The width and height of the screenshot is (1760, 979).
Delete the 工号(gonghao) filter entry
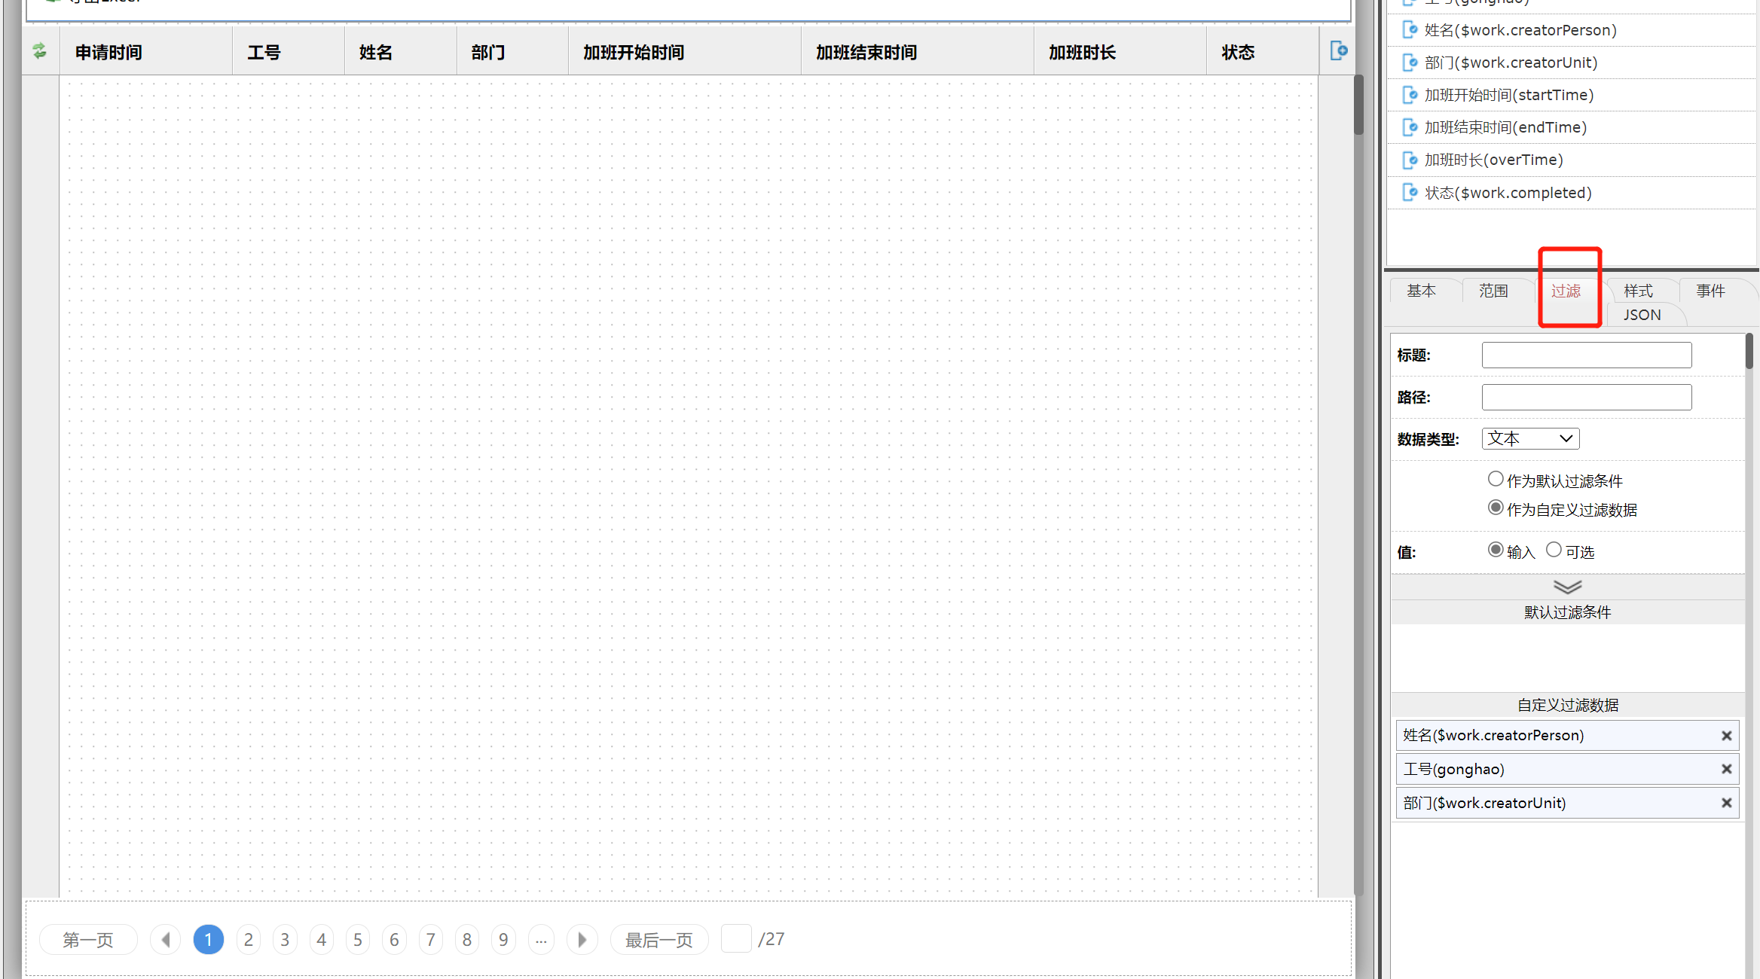(1726, 769)
